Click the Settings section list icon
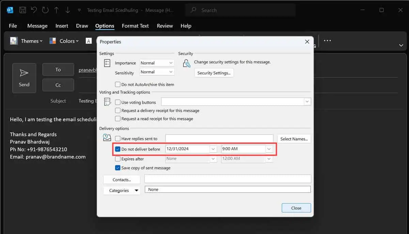The width and height of the screenshot is (409, 234). (x=107, y=63)
